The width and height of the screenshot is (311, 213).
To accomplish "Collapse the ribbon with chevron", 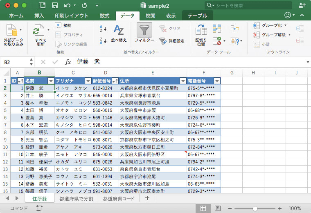I will tap(302, 15).
